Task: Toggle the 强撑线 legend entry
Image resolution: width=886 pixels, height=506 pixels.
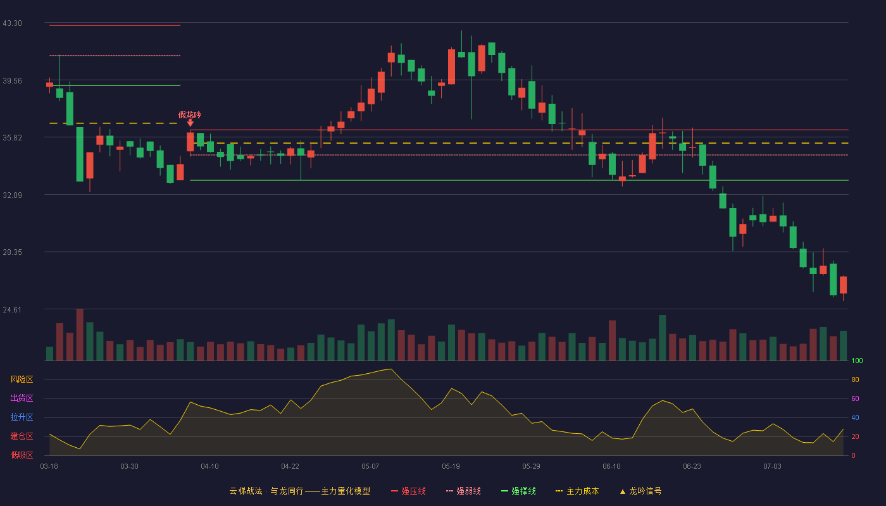Action: click(518, 491)
